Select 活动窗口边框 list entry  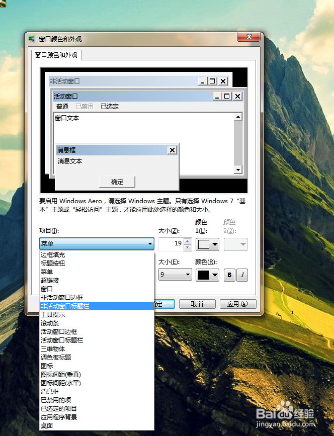pyautogui.click(x=97, y=332)
